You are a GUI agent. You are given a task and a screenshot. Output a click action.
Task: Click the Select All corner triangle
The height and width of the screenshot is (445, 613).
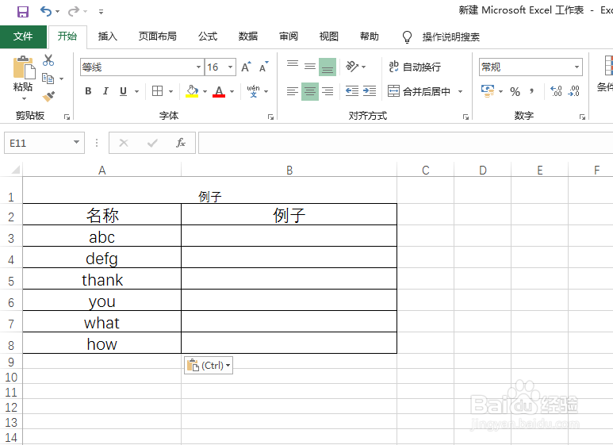click(x=15, y=170)
